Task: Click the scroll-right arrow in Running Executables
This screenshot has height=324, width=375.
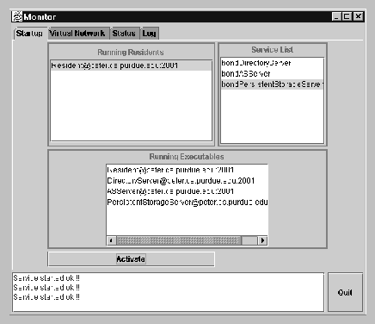Action: point(262,240)
